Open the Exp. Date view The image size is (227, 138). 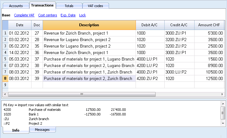68,15
